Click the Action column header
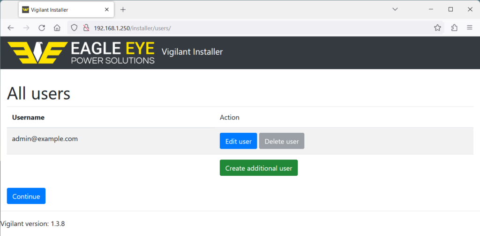Image resolution: width=480 pixels, height=236 pixels. (230, 118)
